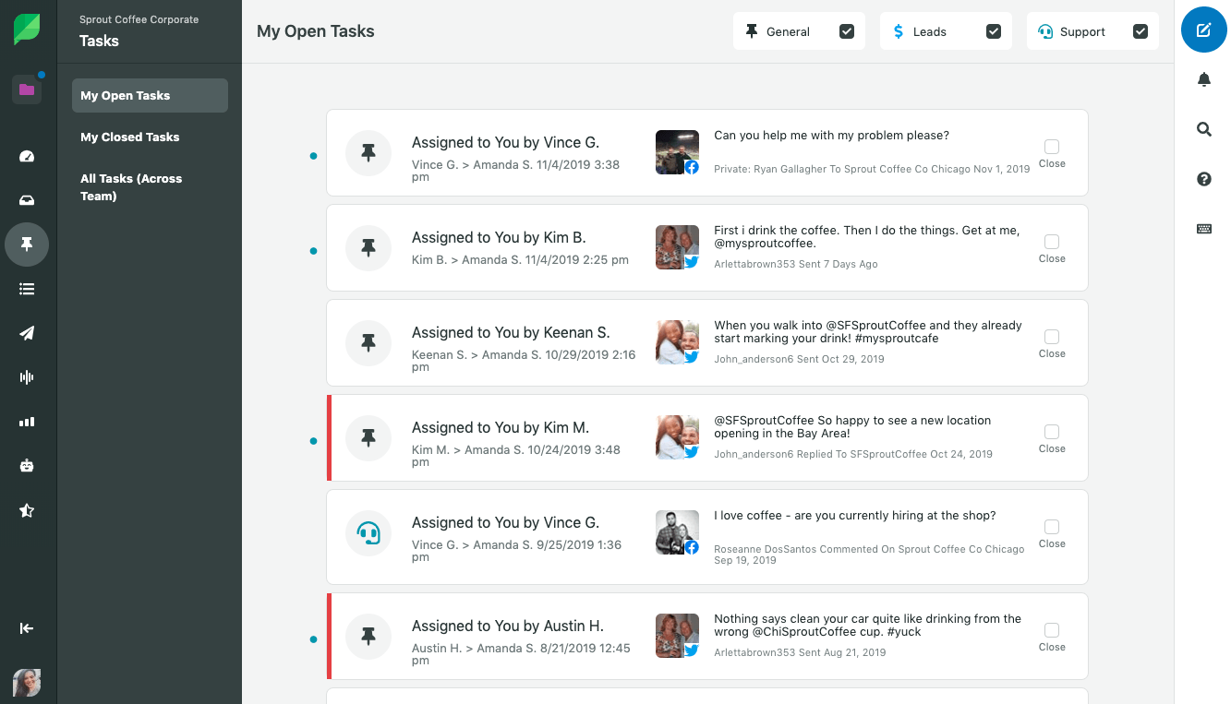Click 'Assigned to You by Kim B.' title

(499, 238)
